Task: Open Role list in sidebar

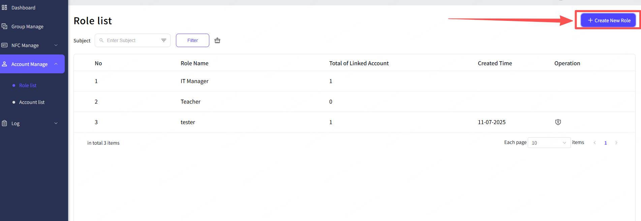Action: [28, 85]
